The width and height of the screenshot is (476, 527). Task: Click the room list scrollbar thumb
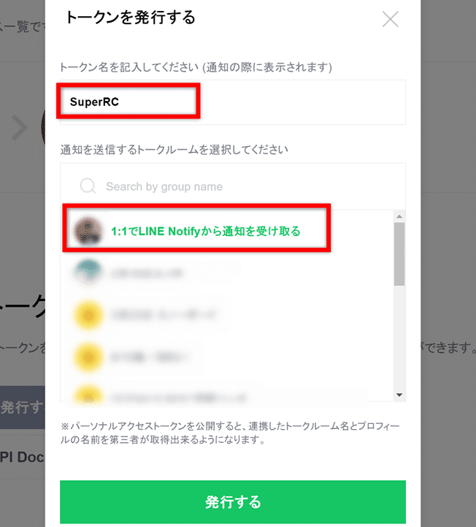pyautogui.click(x=399, y=254)
